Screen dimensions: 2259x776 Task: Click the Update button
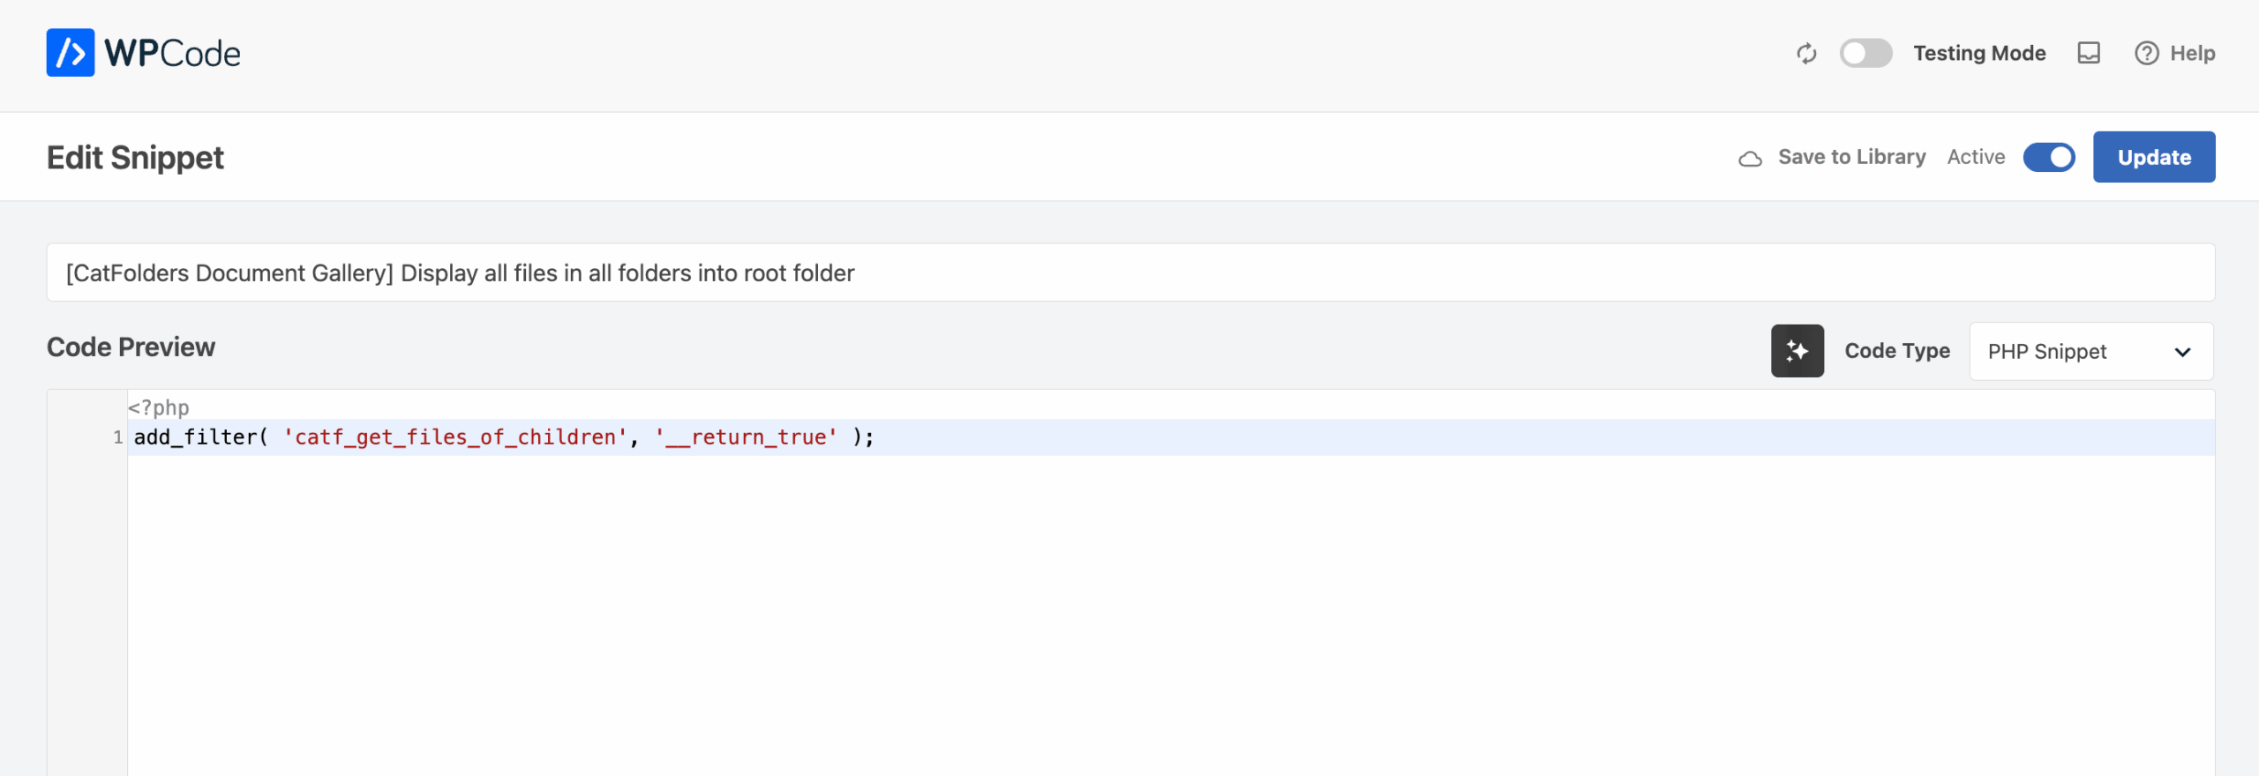pos(2153,157)
